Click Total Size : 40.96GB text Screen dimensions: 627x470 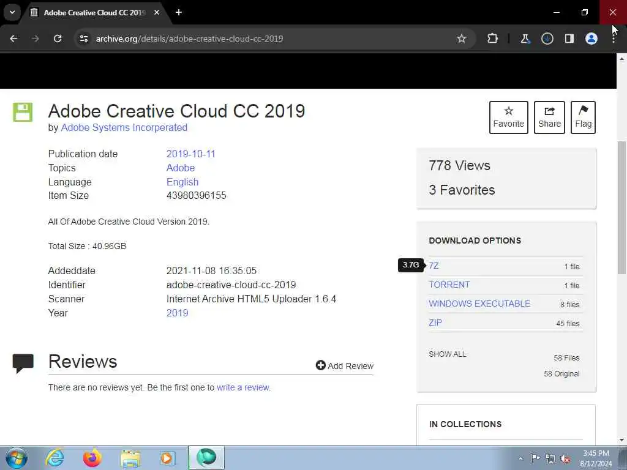tap(87, 246)
